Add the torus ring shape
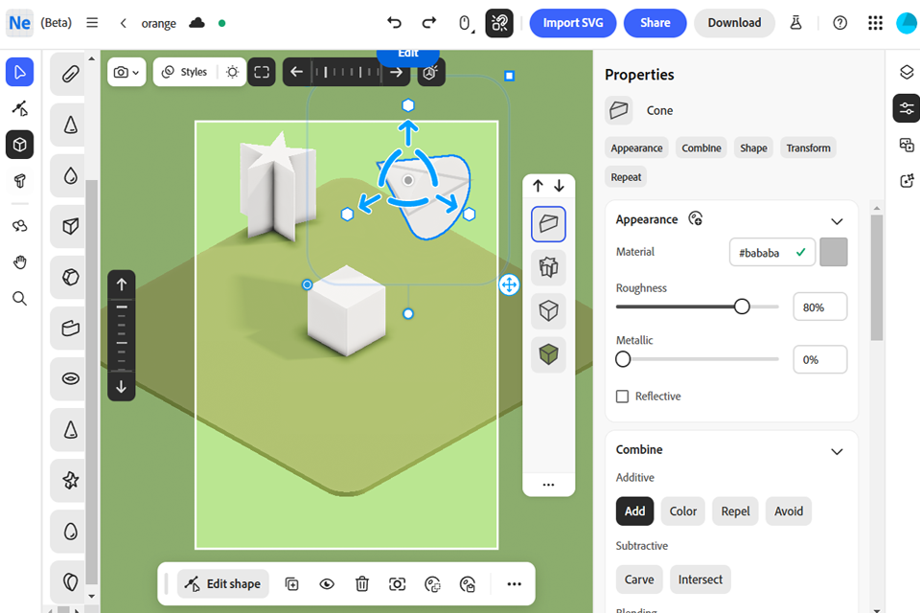Image resolution: width=920 pixels, height=613 pixels. [70, 378]
